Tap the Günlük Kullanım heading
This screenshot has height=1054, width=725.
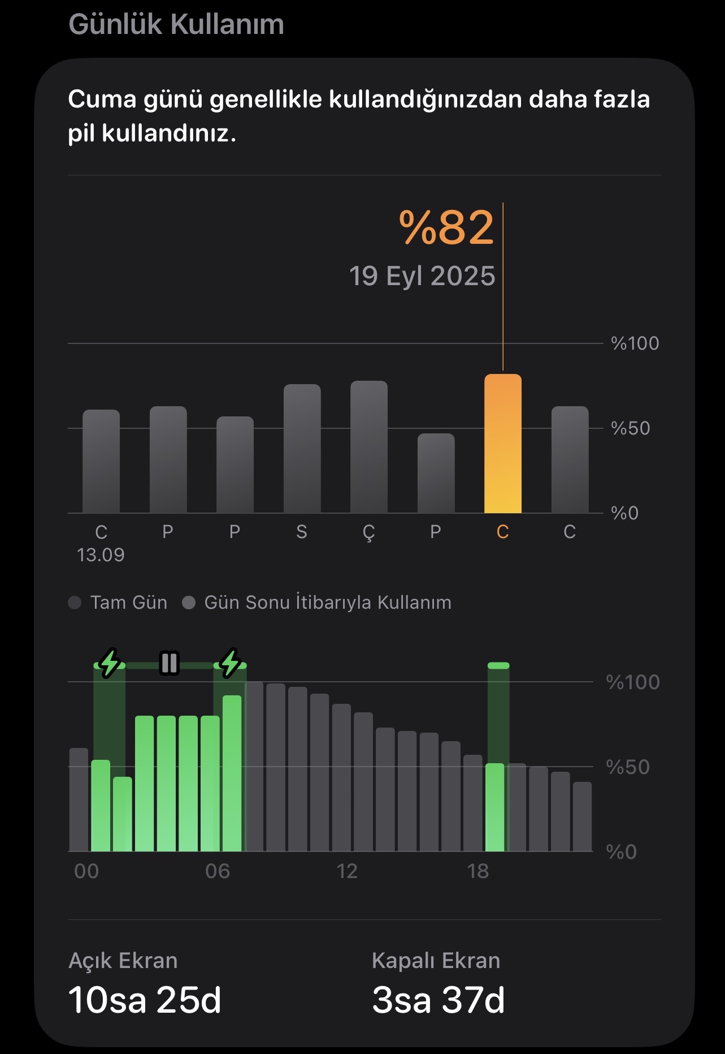tap(176, 24)
